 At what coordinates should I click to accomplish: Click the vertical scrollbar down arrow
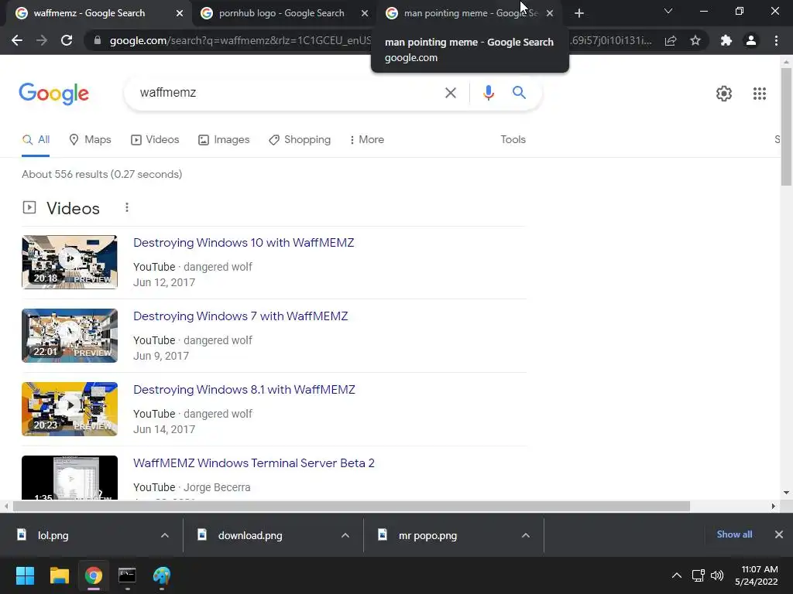coord(786,493)
